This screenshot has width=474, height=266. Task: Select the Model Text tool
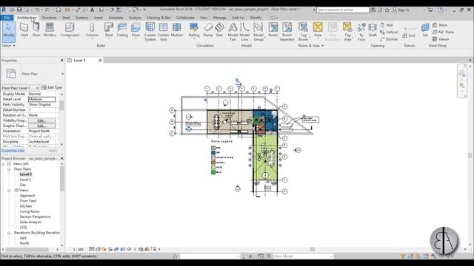click(x=233, y=31)
